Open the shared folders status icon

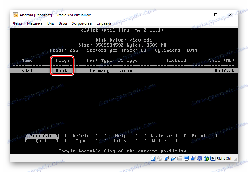pyautogui.click(x=180, y=158)
